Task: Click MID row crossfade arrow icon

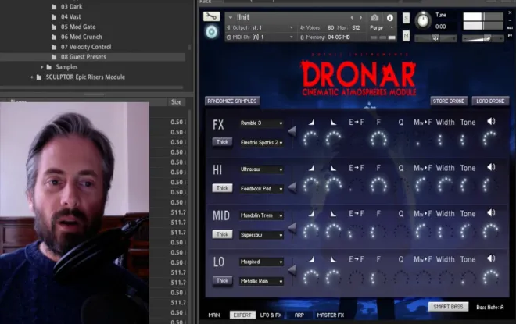Action: (292, 228)
